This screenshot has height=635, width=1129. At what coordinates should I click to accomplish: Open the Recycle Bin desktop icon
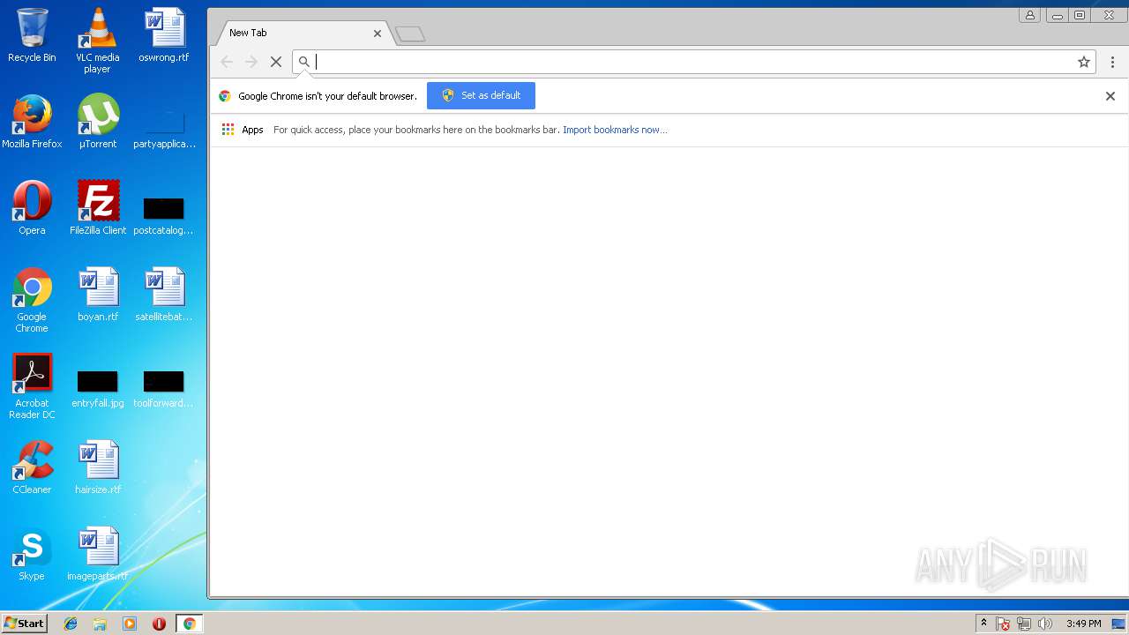pyautogui.click(x=32, y=35)
